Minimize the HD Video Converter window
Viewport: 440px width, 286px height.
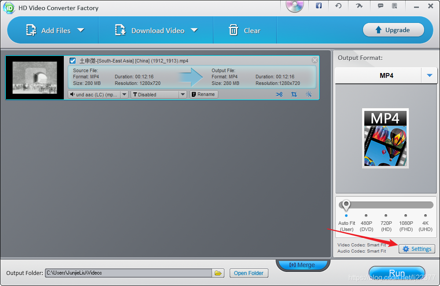(416, 6)
